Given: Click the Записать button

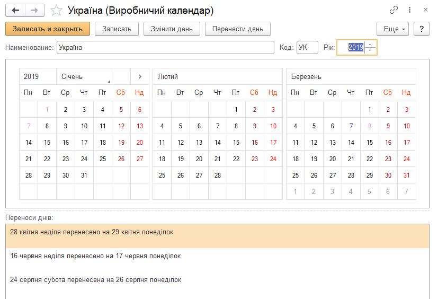Looking at the screenshot, I should point(117,29).
